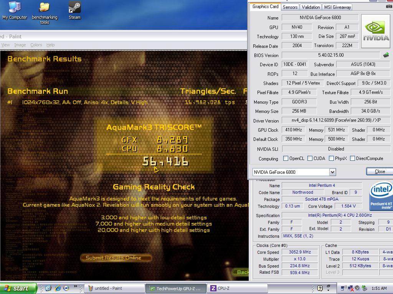Click the Bus Interface value AGP 8x @ 8x
The image size is (393, 294).
tap(363, 73)
